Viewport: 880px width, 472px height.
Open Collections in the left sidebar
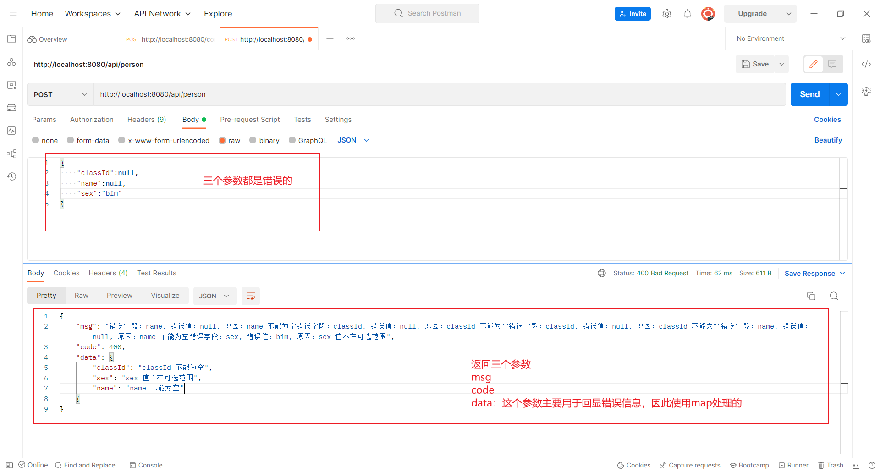coord(11,38)
